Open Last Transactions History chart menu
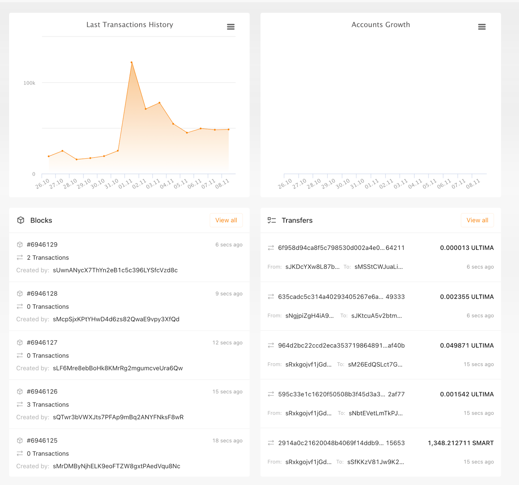This screenshot has height=485, width=519. [x=231, y=27]
